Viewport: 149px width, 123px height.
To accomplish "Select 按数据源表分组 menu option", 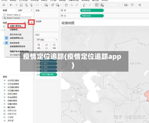I will click(x=17, y=38).
